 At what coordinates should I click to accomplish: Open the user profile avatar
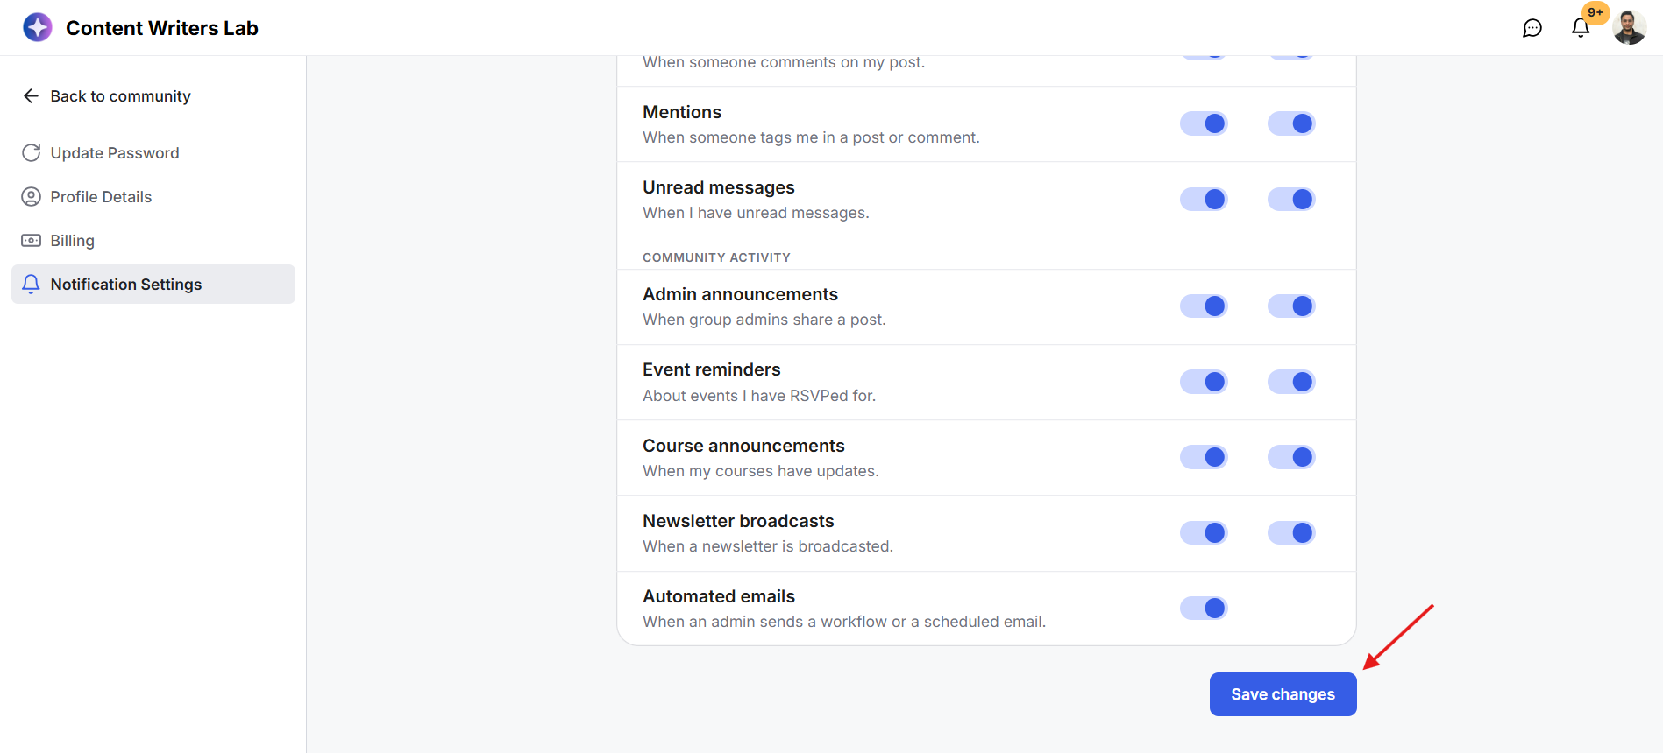[x=1630, y=28]
